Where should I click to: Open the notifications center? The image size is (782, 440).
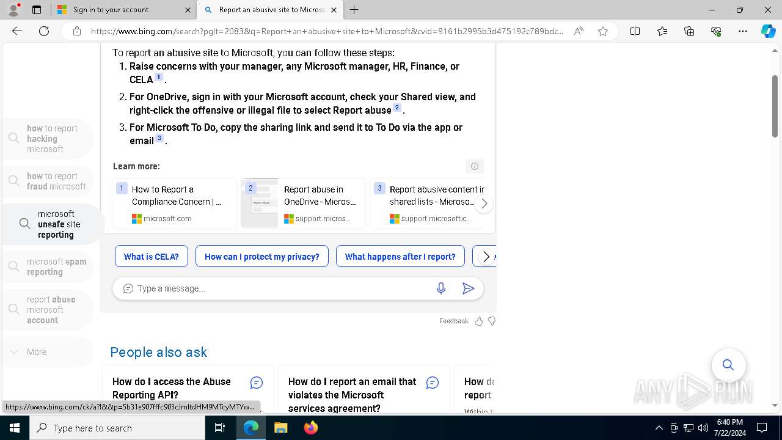click(x=762, y=428)
